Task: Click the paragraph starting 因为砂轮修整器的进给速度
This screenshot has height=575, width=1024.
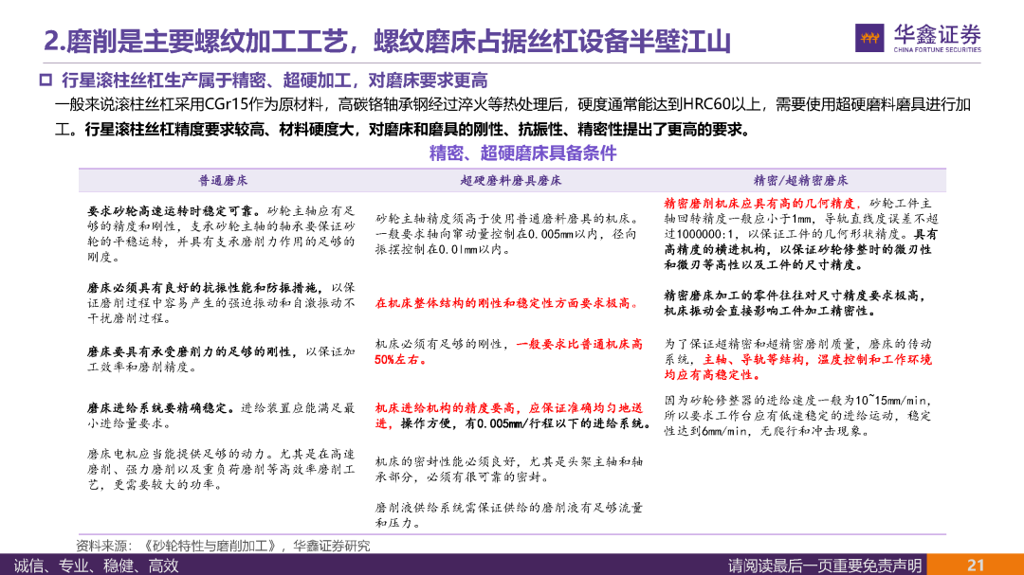Action: point(797,416)
